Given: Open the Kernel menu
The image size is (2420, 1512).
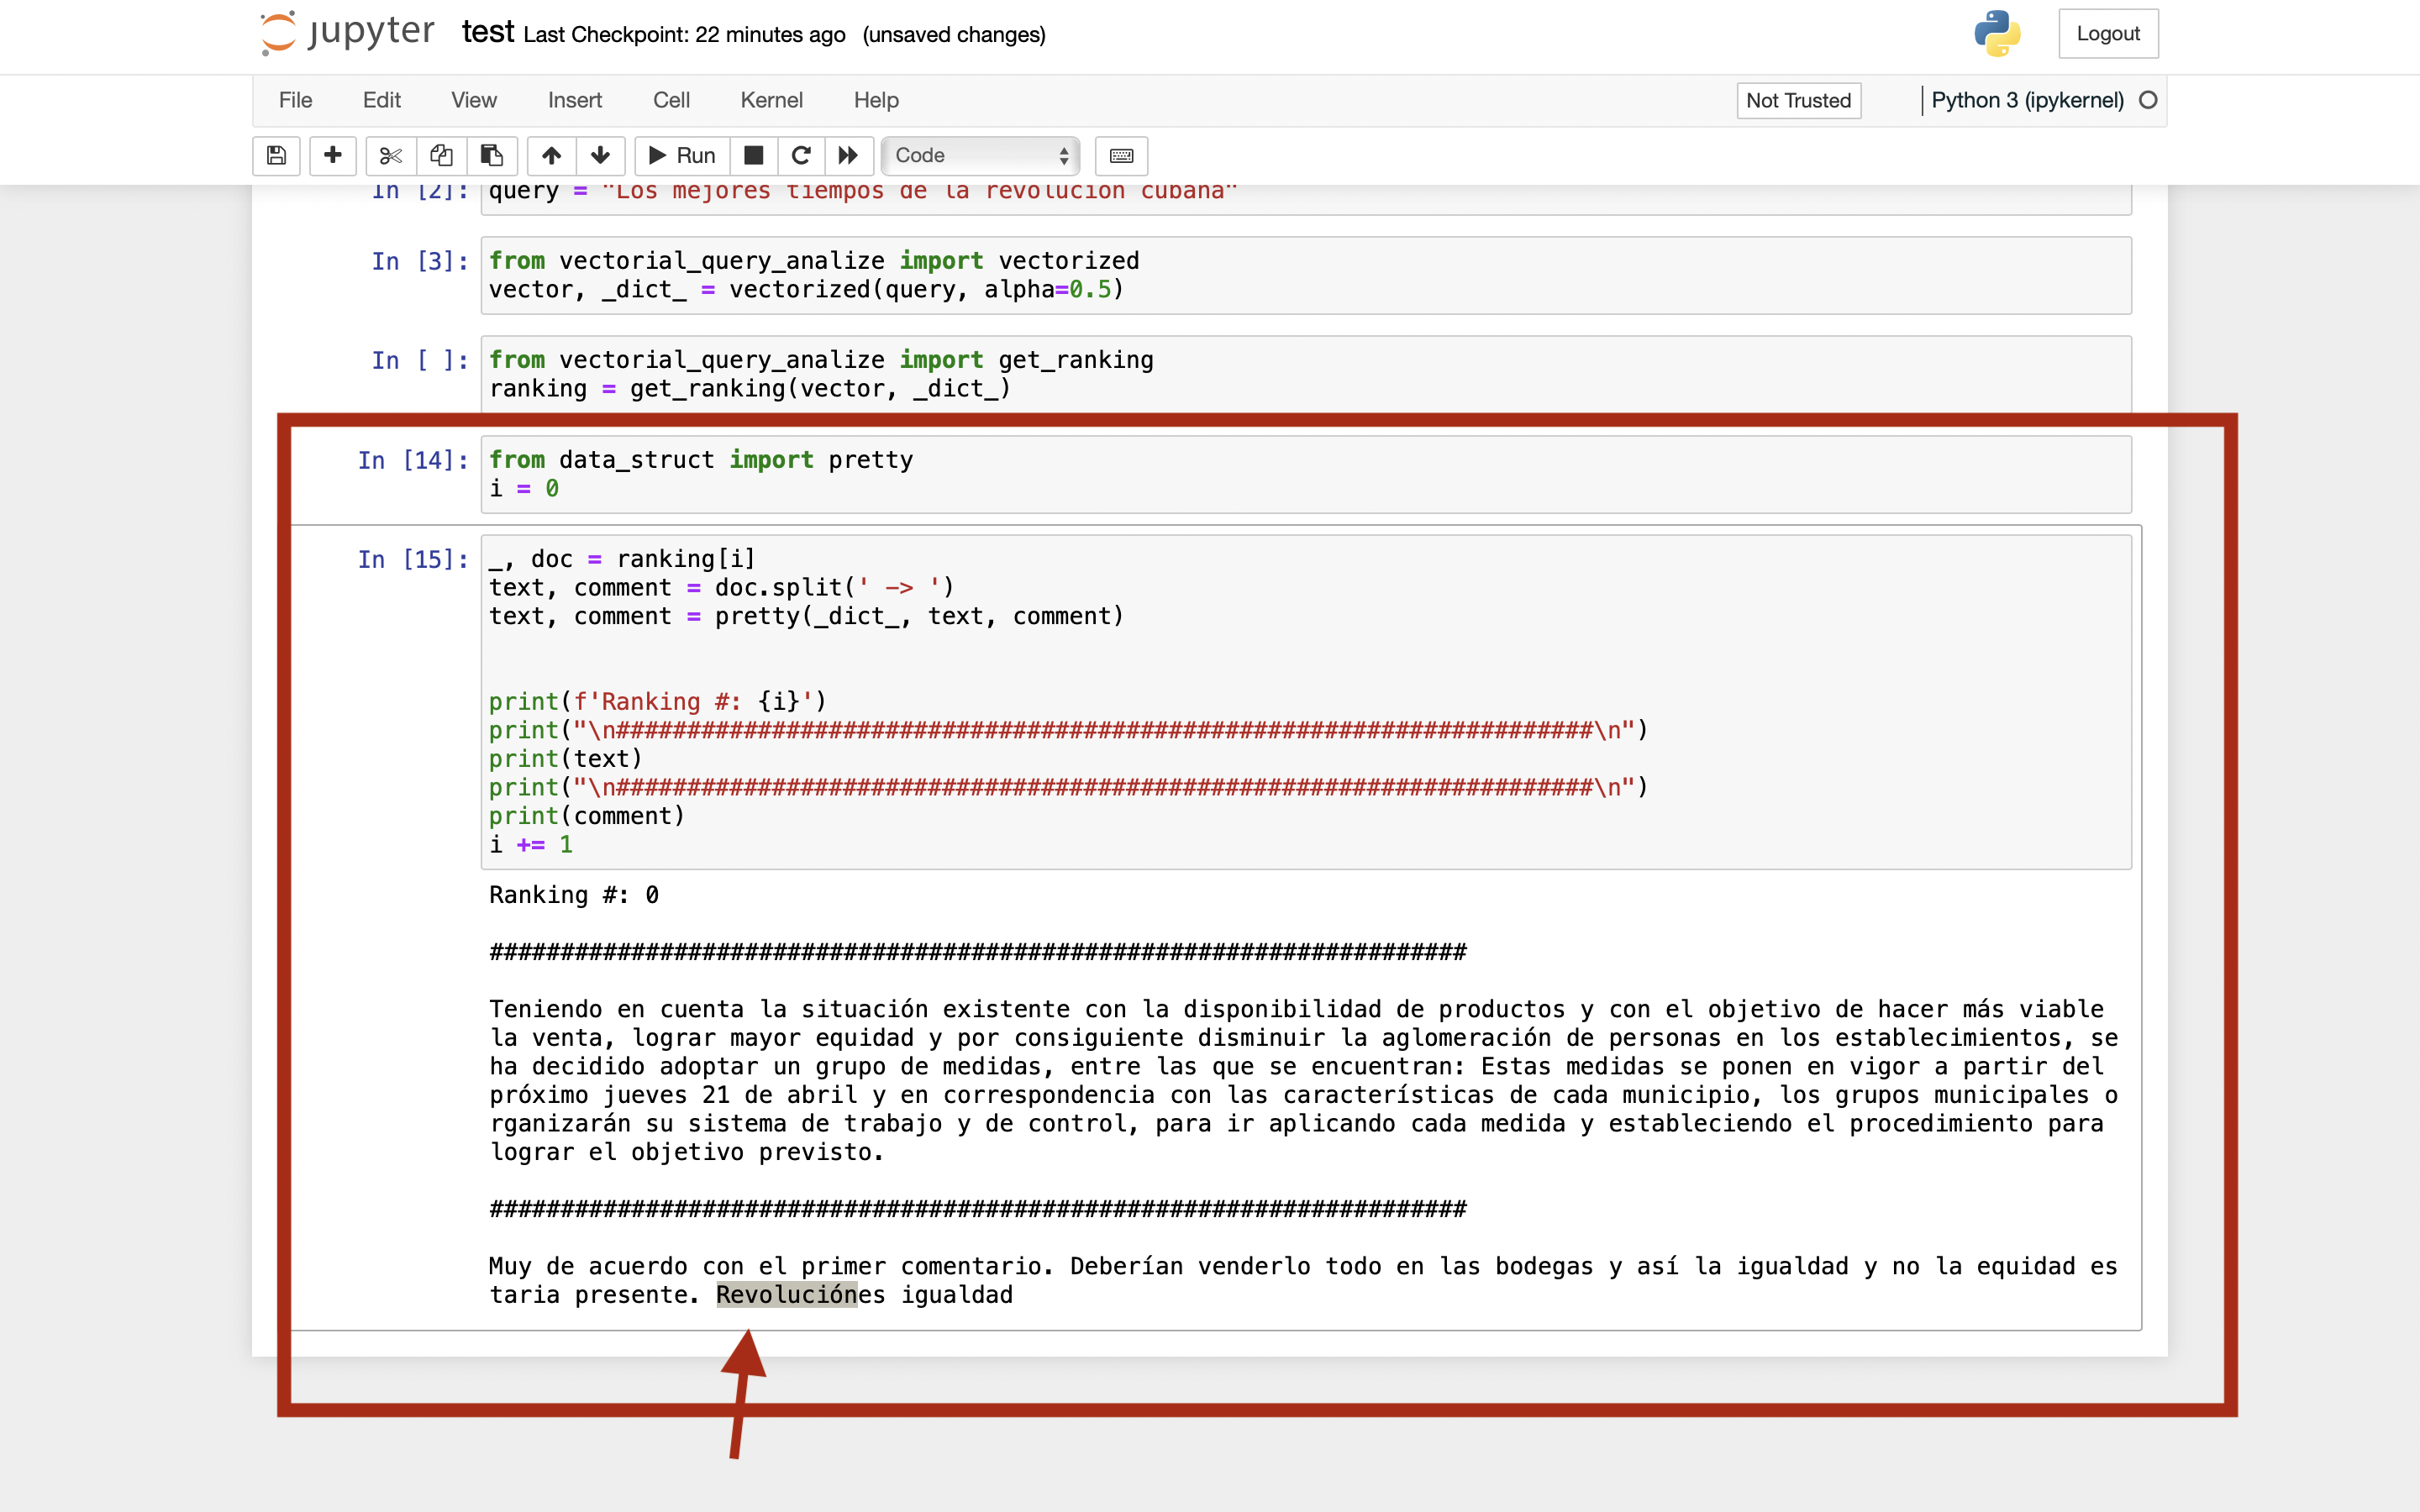Looking at the screenshot, I should [x=771, y=100].
